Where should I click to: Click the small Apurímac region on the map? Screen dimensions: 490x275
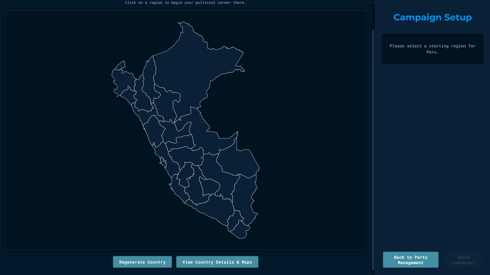[x=210, y=187]
